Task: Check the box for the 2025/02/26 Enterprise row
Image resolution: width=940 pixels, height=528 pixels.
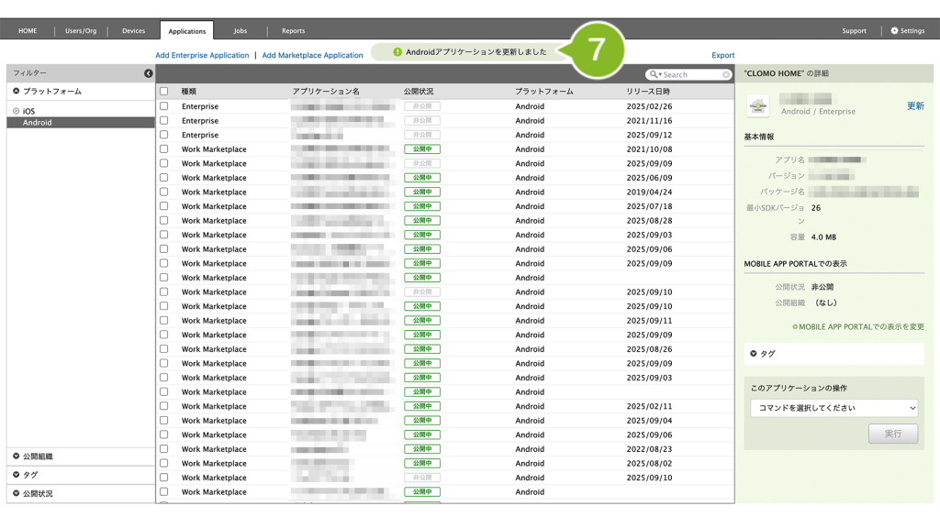Action: pyautogui.click(x=164, y=106)
